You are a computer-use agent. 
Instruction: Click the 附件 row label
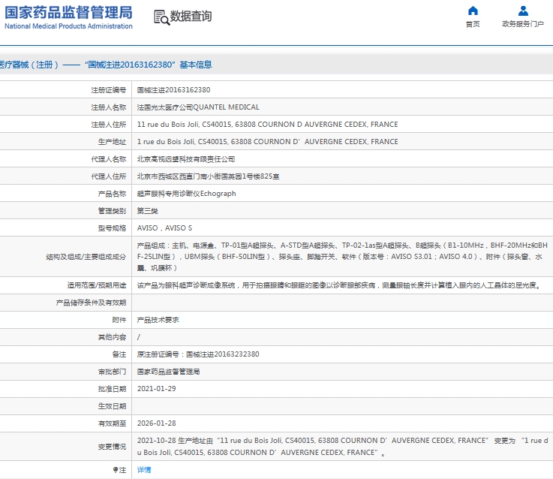119,320
